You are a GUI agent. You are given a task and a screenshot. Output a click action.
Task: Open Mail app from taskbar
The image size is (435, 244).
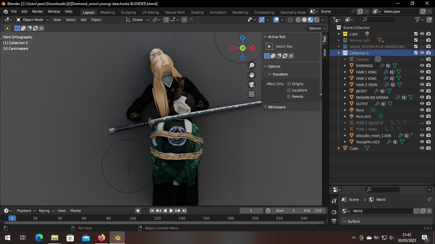[x=86, y=237]
